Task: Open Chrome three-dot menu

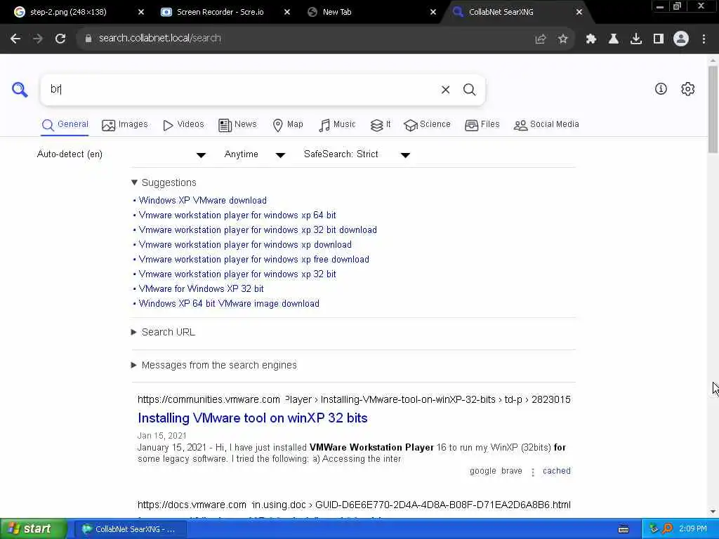Action: pyautogui.click(x=704, y=39)
